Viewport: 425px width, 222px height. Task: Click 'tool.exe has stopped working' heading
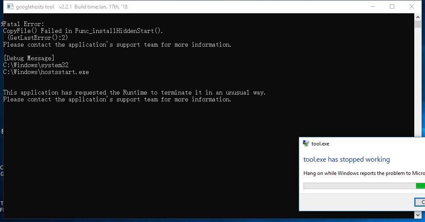346,160
